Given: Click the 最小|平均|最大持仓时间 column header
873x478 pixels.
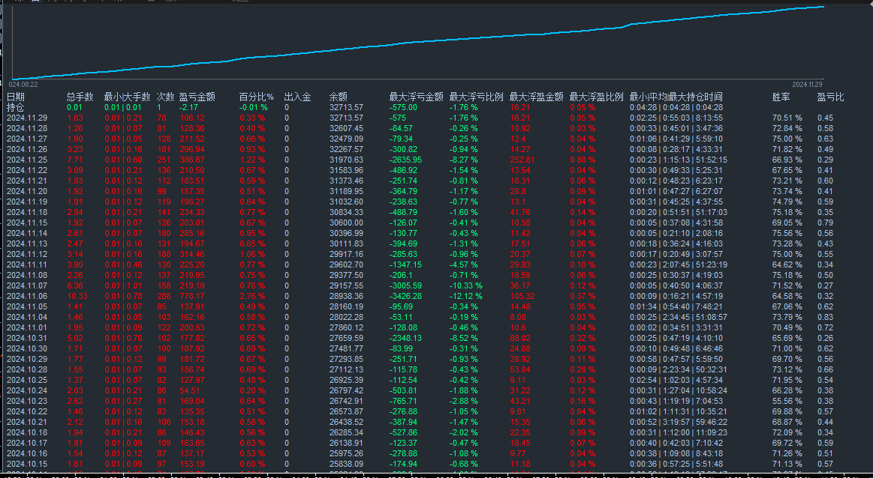Looking at the screenshot, I should [x=676, y=97].
